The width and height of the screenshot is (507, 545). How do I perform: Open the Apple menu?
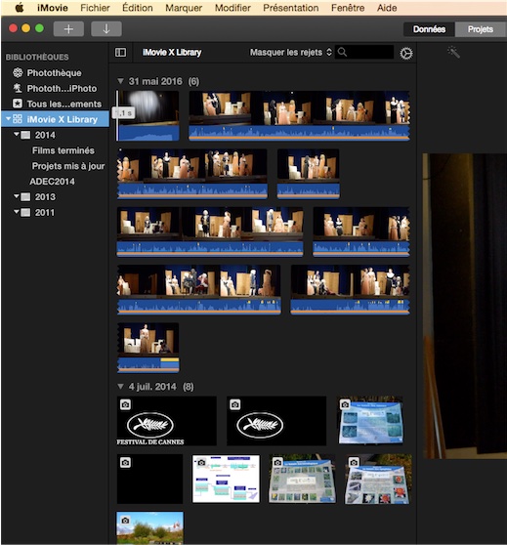coord(20,8)
